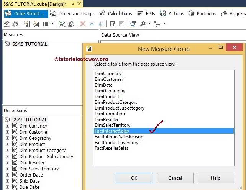Switch to the Dimension Usage tab

pyautogui.click(x=75, y=13)
